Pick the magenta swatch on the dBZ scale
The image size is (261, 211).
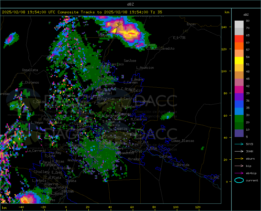tap(239, 90)
